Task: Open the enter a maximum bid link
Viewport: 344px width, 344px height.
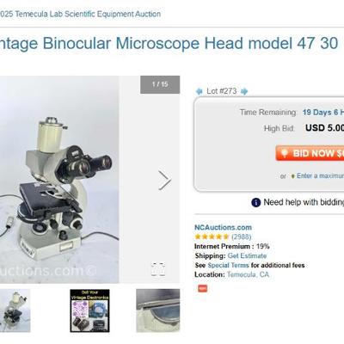Action: click(320, 175)
